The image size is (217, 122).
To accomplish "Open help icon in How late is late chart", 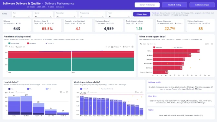I will tap(67, 92).
